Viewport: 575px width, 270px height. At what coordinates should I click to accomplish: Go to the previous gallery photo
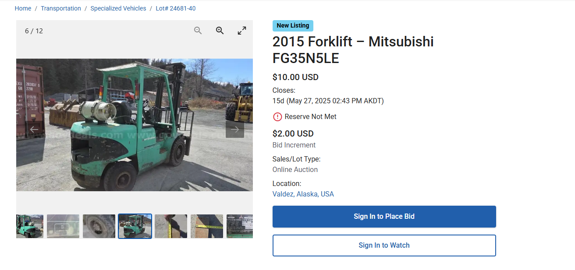pyautogui.click(x=34, y=130)
